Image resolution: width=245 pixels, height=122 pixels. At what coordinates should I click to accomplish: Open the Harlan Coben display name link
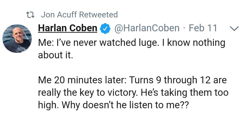67,29
